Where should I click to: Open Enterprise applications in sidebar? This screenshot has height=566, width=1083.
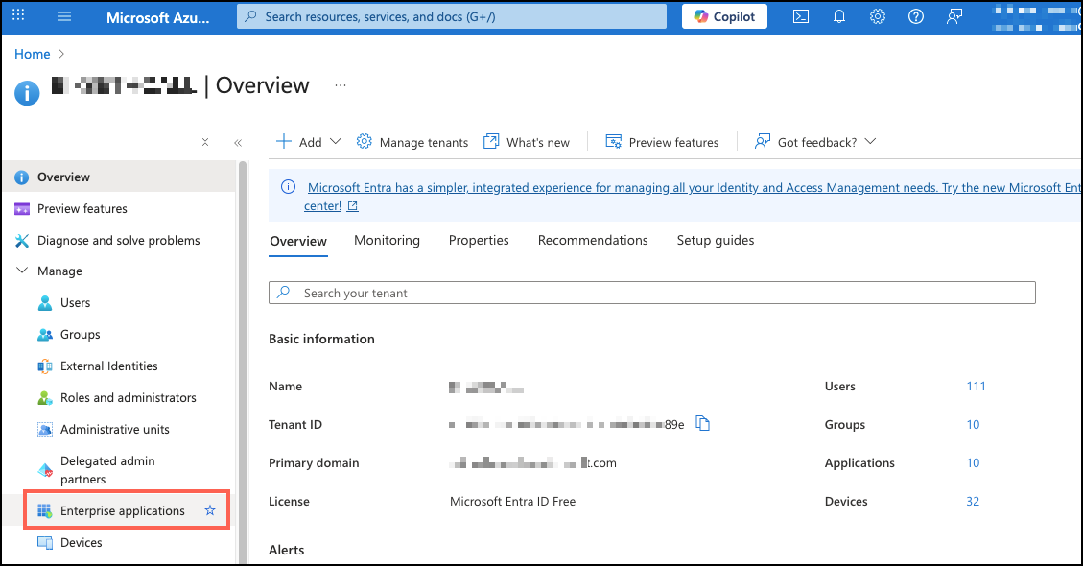coord(122,510)
